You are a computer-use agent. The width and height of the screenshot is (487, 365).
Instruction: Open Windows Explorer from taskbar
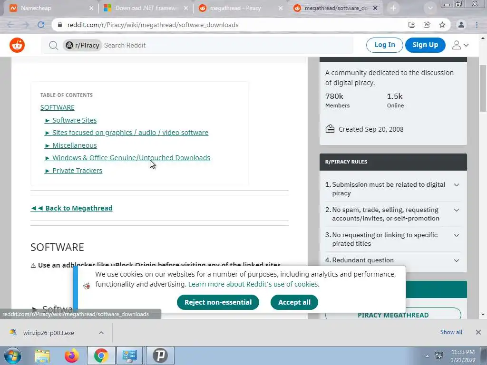point(42,355)
